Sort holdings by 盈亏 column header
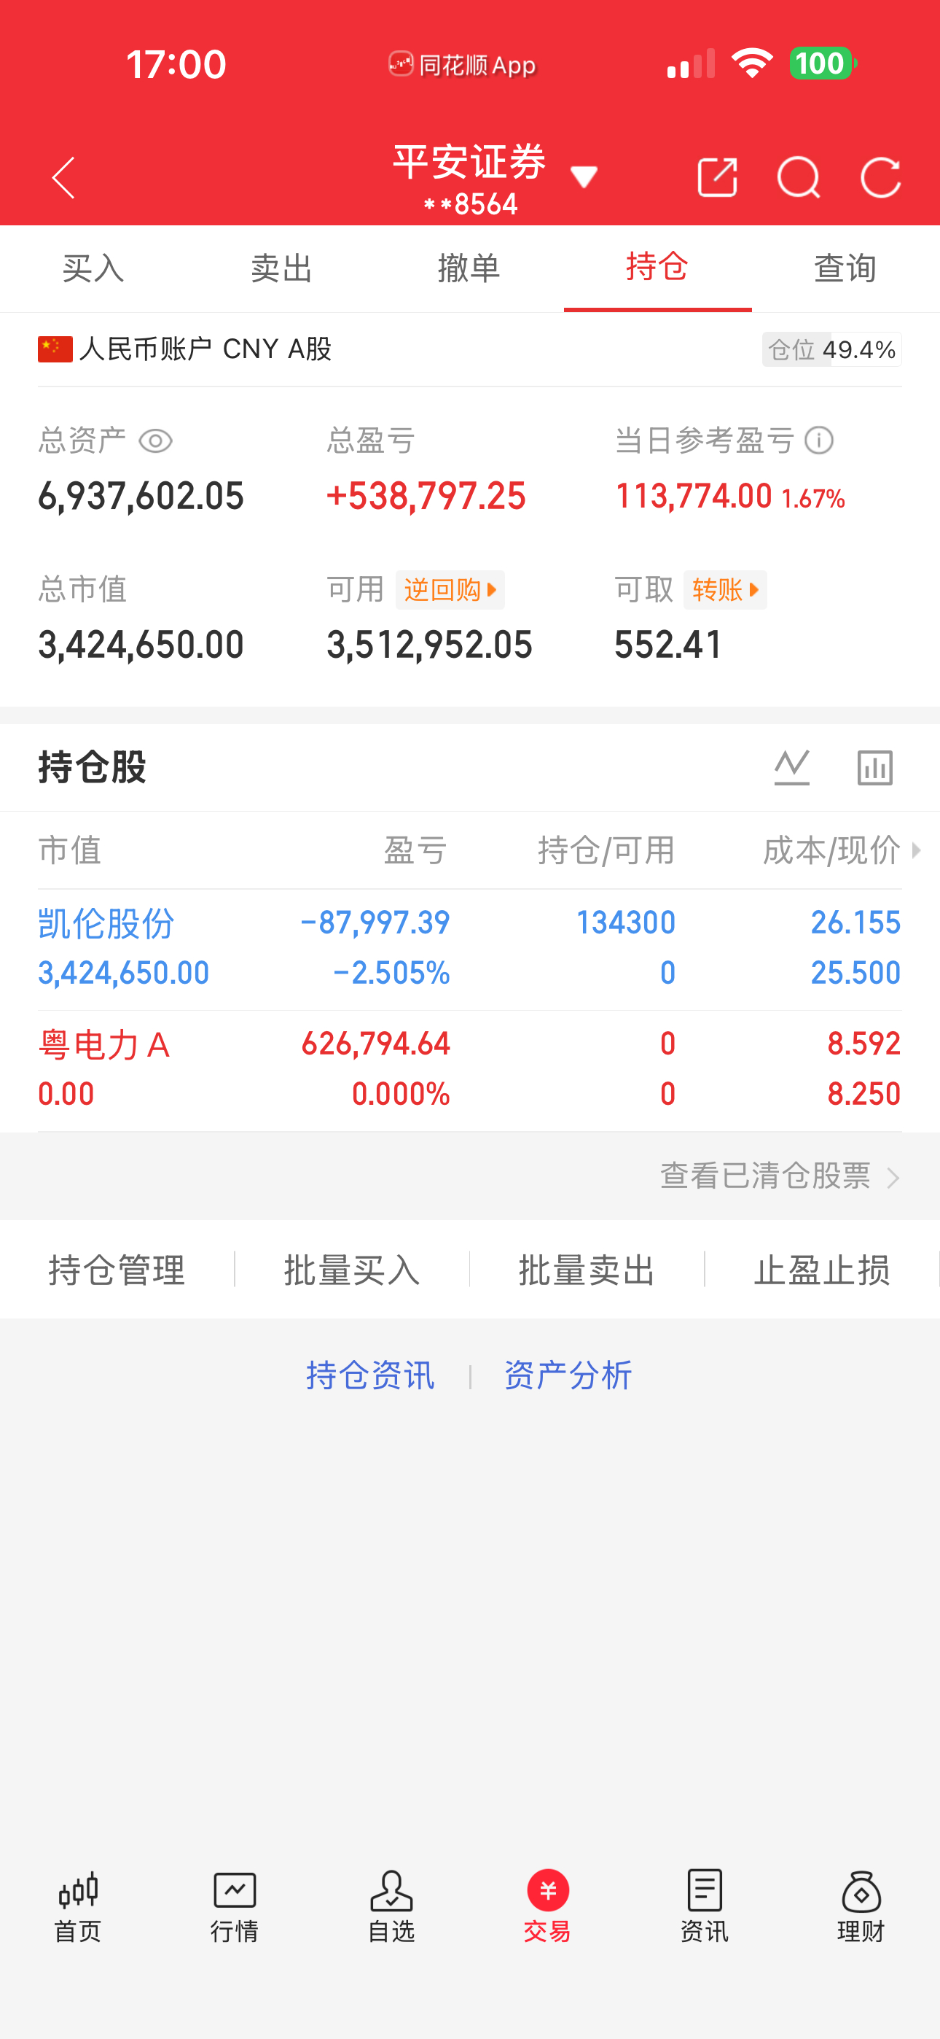The image size is (940, 2039). tap(416, 850)
